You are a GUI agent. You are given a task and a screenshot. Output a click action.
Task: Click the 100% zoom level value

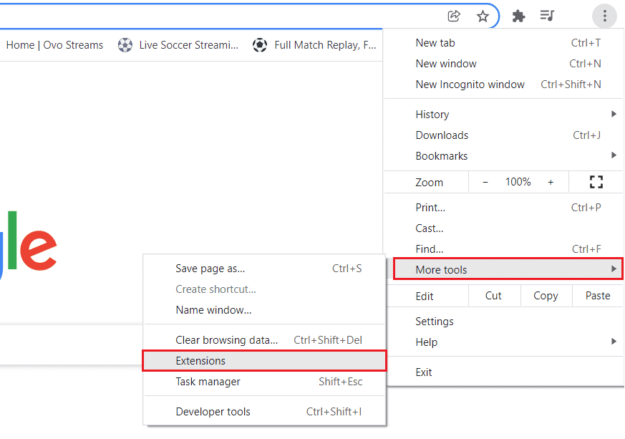click(x=518, y=182)
